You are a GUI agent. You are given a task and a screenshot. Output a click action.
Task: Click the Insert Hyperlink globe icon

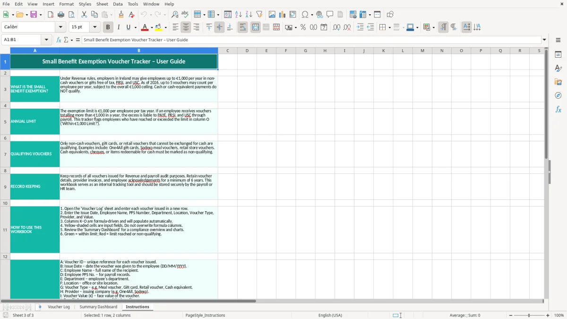[319, 15]
